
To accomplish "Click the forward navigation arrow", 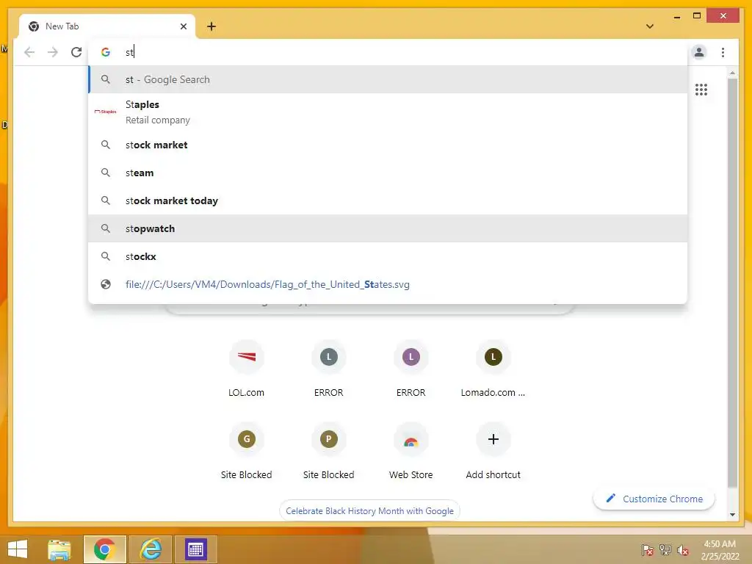I will [x=53, y=52].
